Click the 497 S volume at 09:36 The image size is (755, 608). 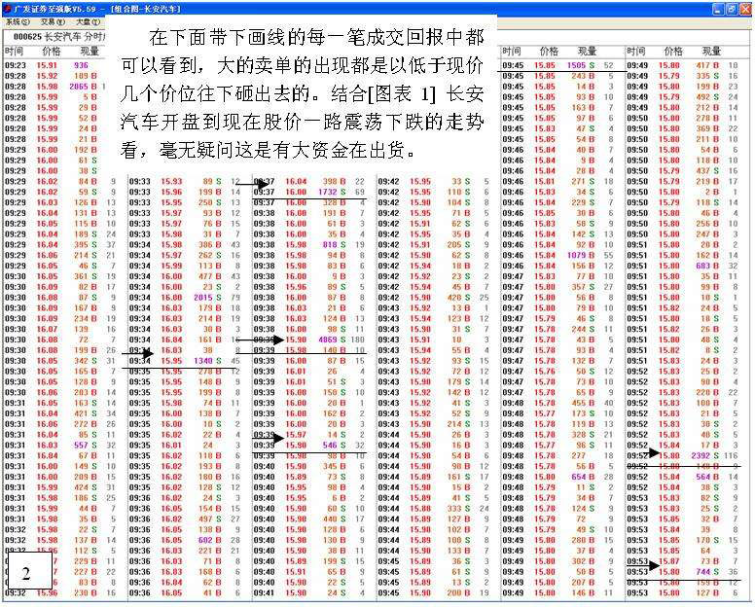pyautogui.click(x=209, y=519)
